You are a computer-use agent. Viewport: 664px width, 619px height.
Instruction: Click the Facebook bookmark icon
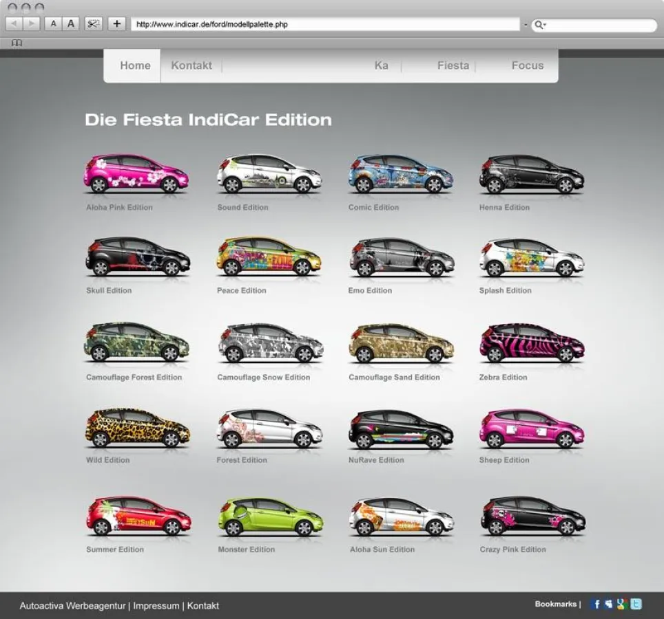[596, 604]
